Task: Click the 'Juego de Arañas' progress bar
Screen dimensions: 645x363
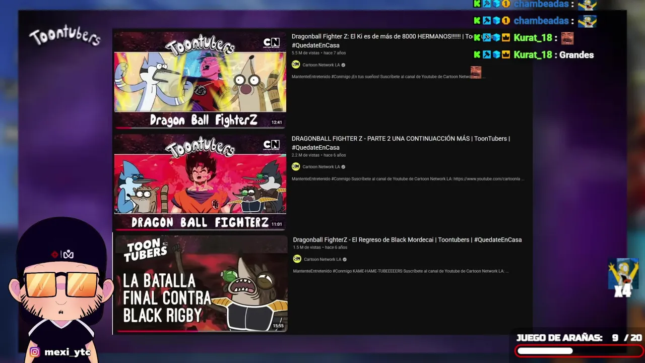Action: pos(578,351)
